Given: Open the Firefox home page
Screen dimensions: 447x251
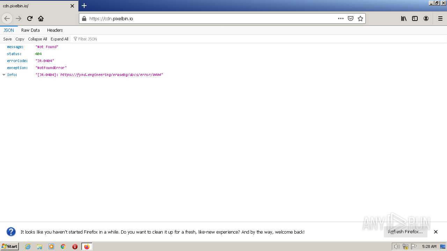Looking at the screenshot, I should 41,18.
